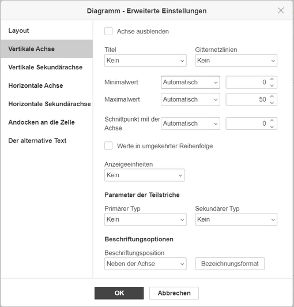
Task: Select Vertikale Achse in sidebar
Action: [x=47, y=48]
